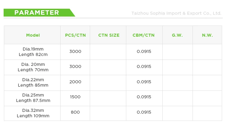Click the 1500 PCS/CTN value
Image resolution: width=226 pixels, height=129 pixels.
tap(75, 97)
